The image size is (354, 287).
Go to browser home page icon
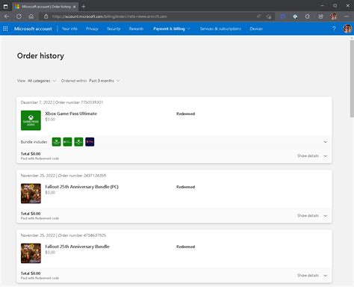[31, 16]
